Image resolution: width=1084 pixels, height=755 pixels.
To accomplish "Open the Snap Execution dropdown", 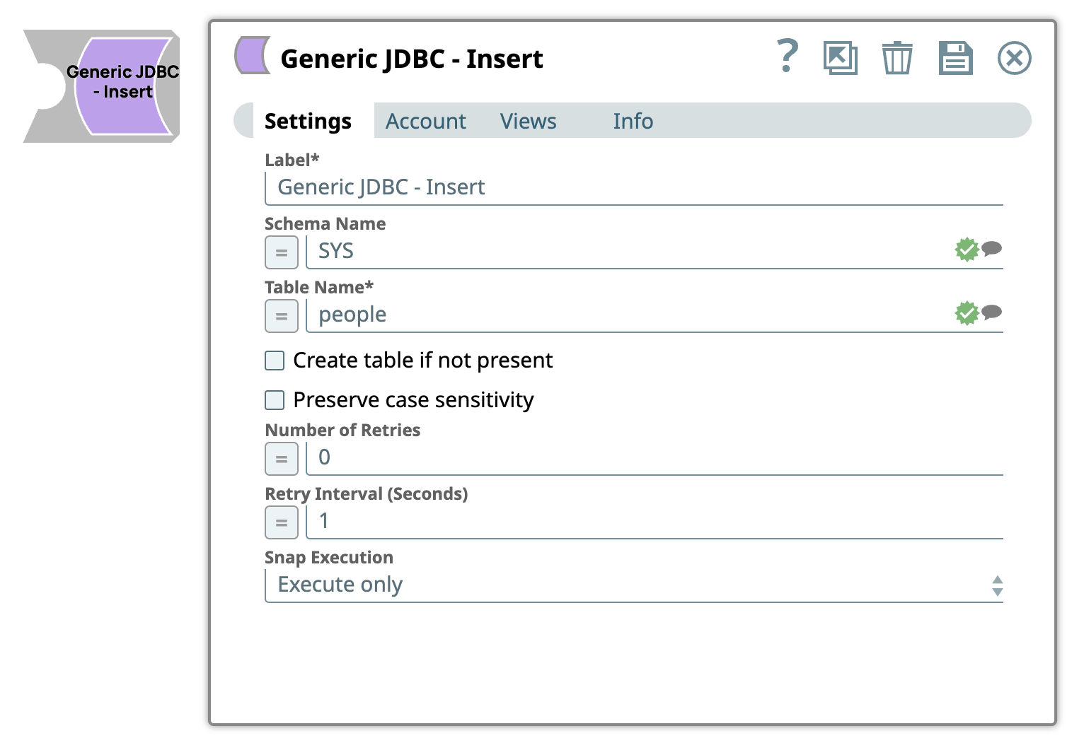I will click(633, 585).
